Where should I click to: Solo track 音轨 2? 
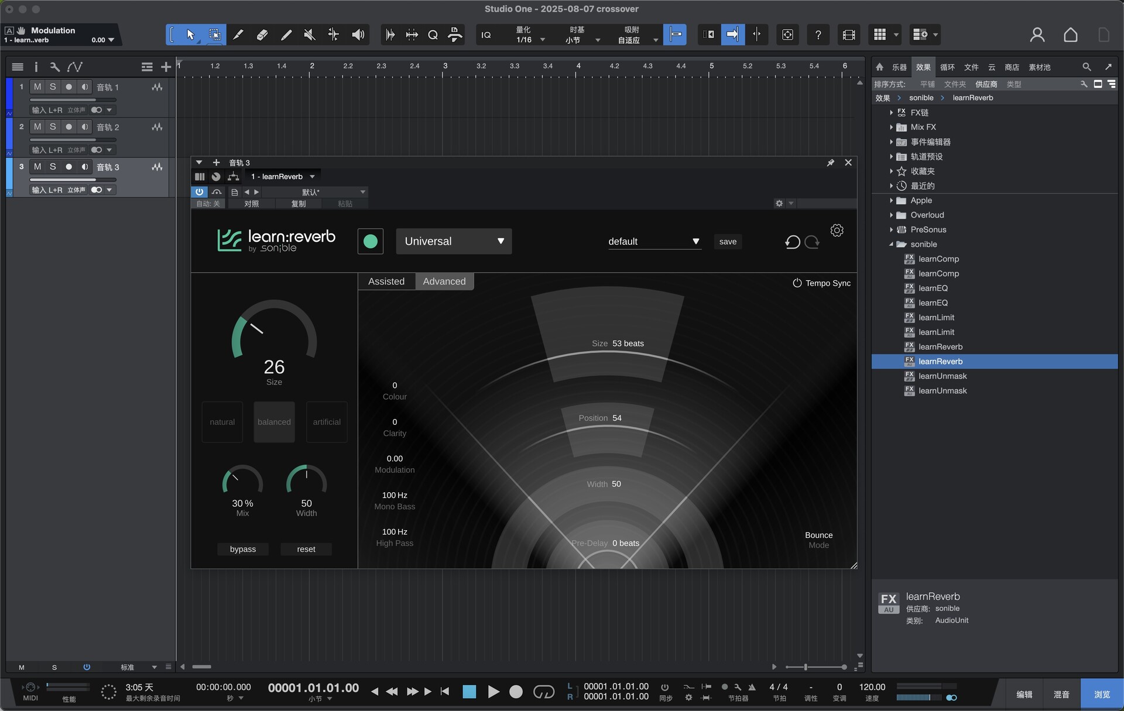click(53, 126)
